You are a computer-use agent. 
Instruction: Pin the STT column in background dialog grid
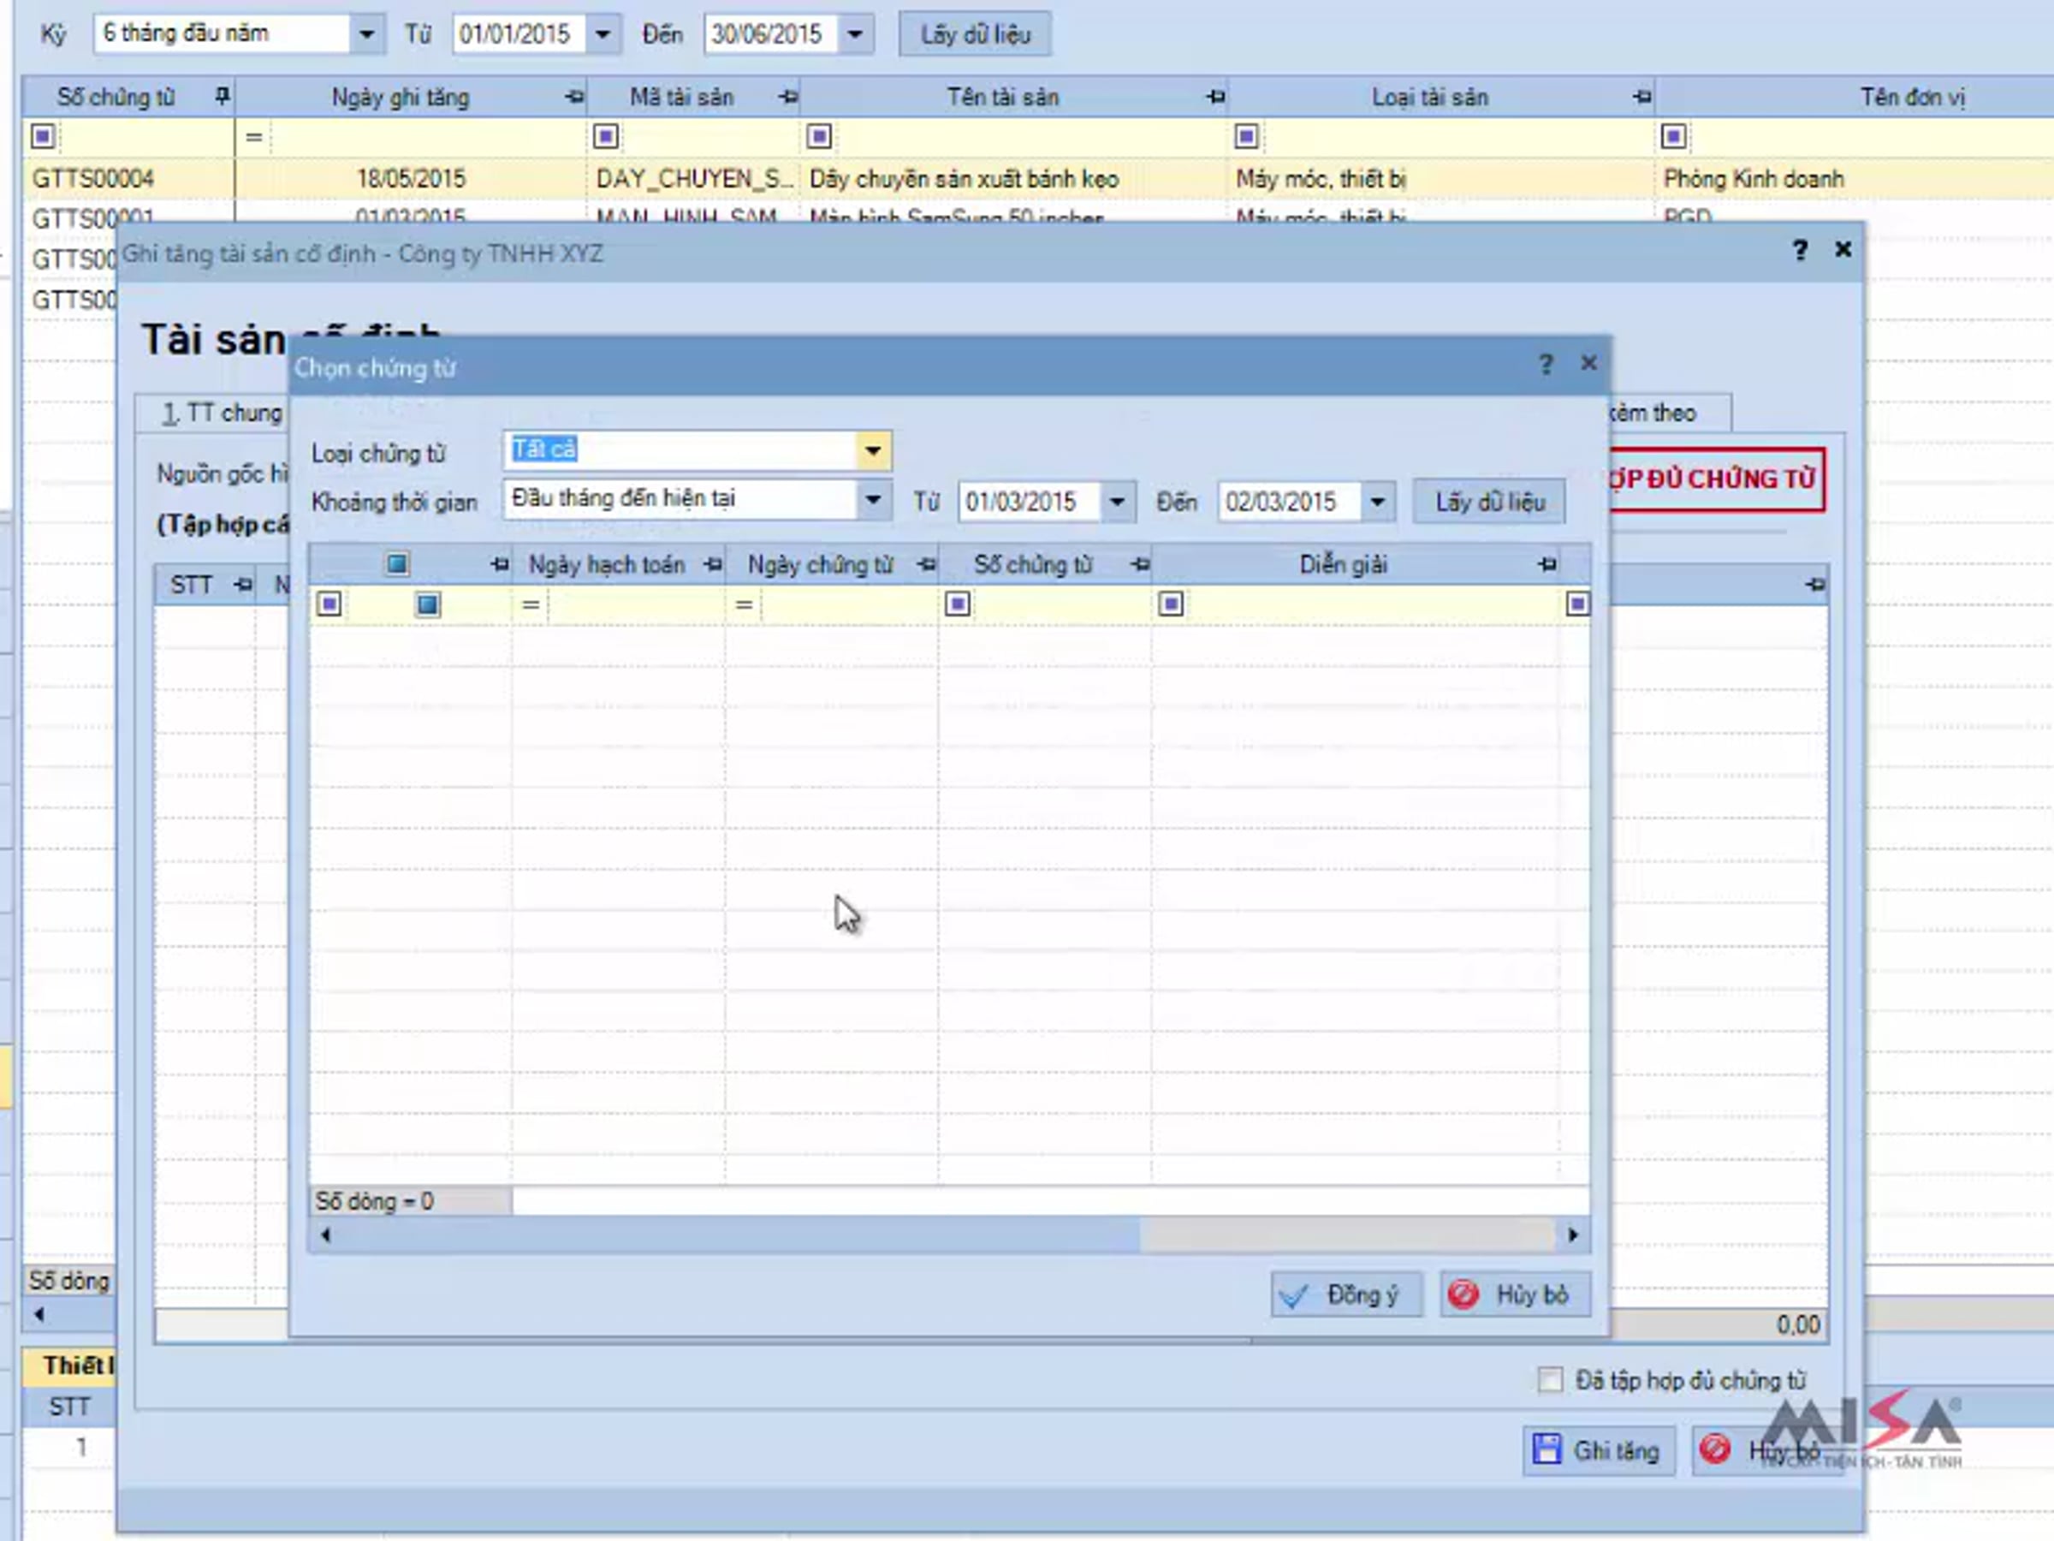[x=243, y=584]
